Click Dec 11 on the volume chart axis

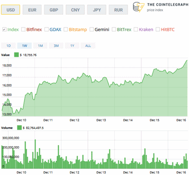(48, 173)
